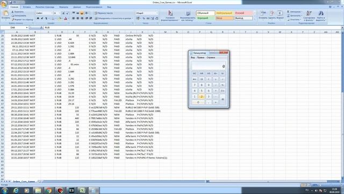
Task: Click the Cut (Вырезать) command
Action: tap(18, 12)
